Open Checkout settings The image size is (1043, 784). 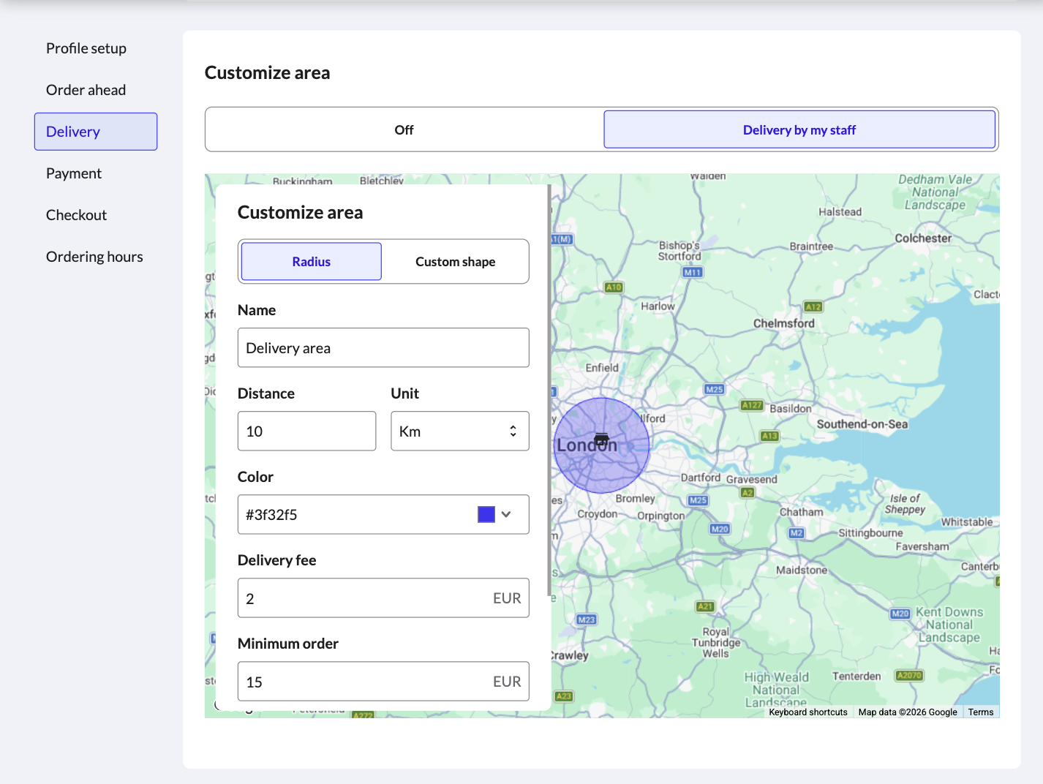[76, 215]
